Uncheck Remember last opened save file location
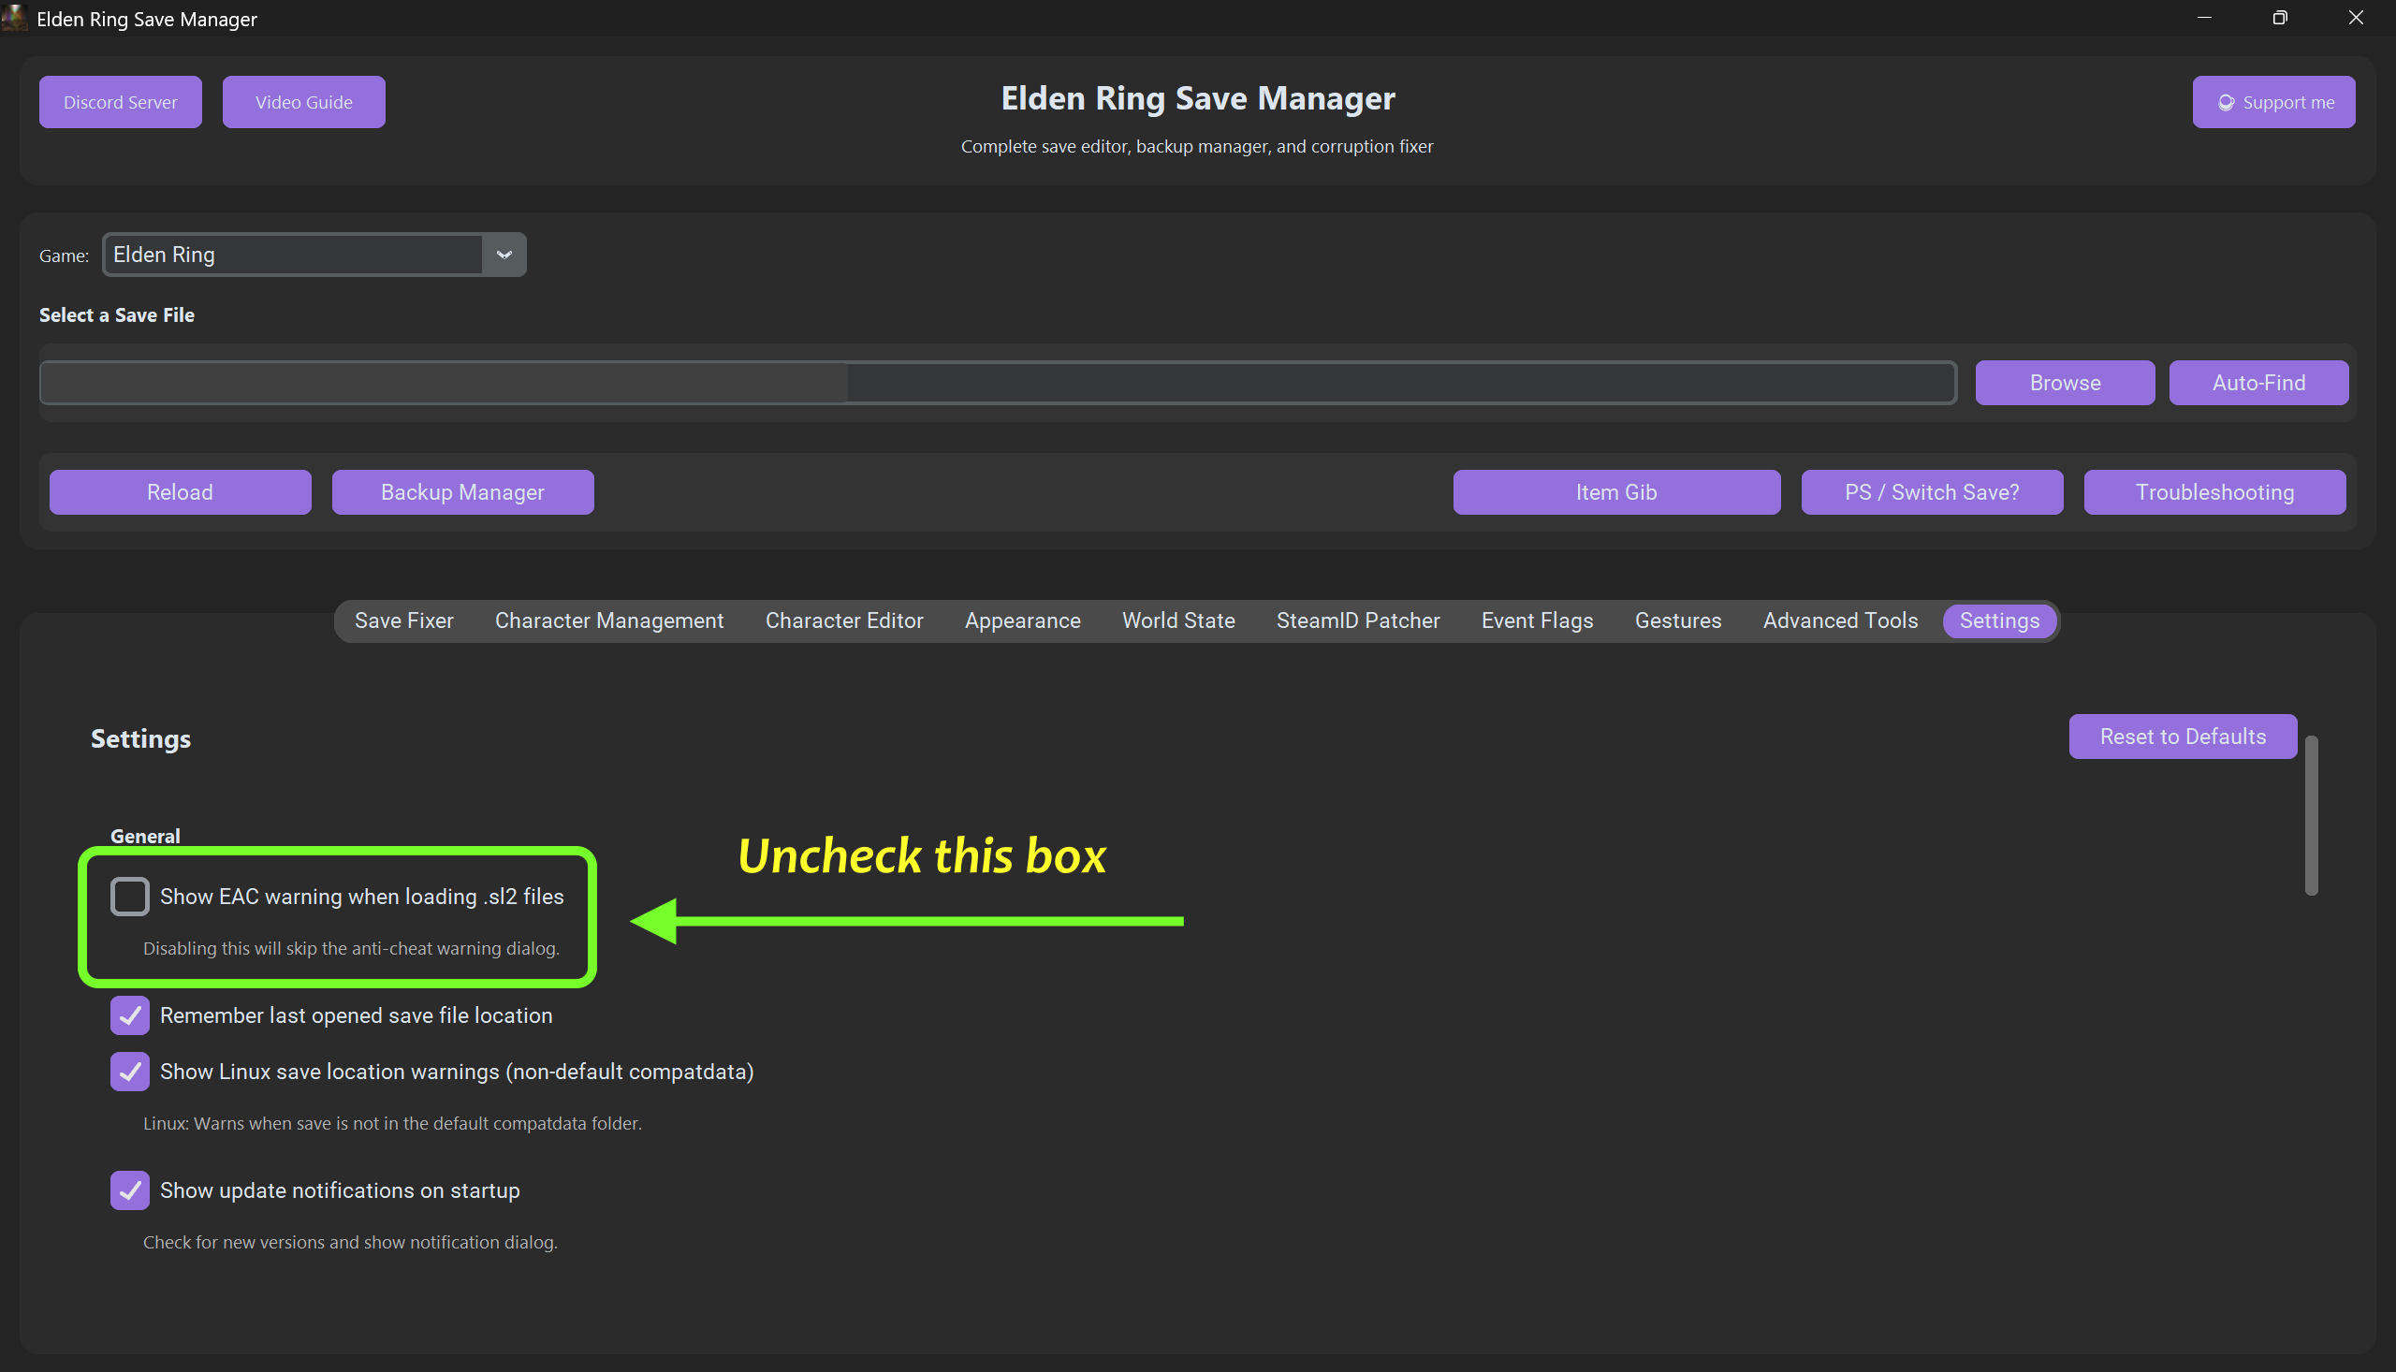The width and height of the screenshot is (2396, 1372). (130, 1015)
